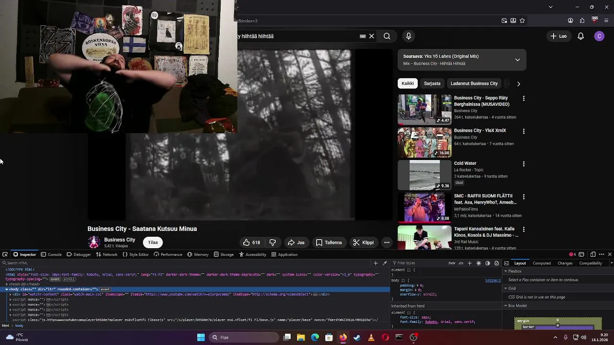Add a new CSS rule in Styles
Screen dimensions: 614x345
[x=470, y=263]
